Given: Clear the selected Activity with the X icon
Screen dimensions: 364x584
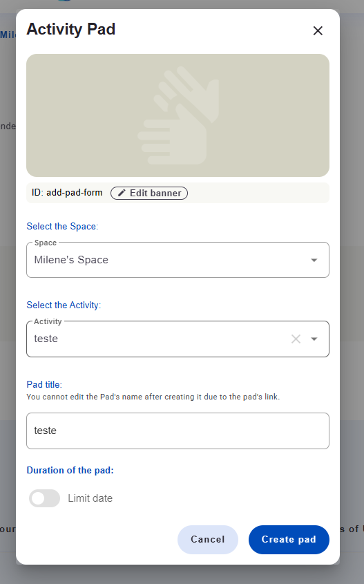Looking at the screenshot, I should pyautogui.click(x=296, y=339).
